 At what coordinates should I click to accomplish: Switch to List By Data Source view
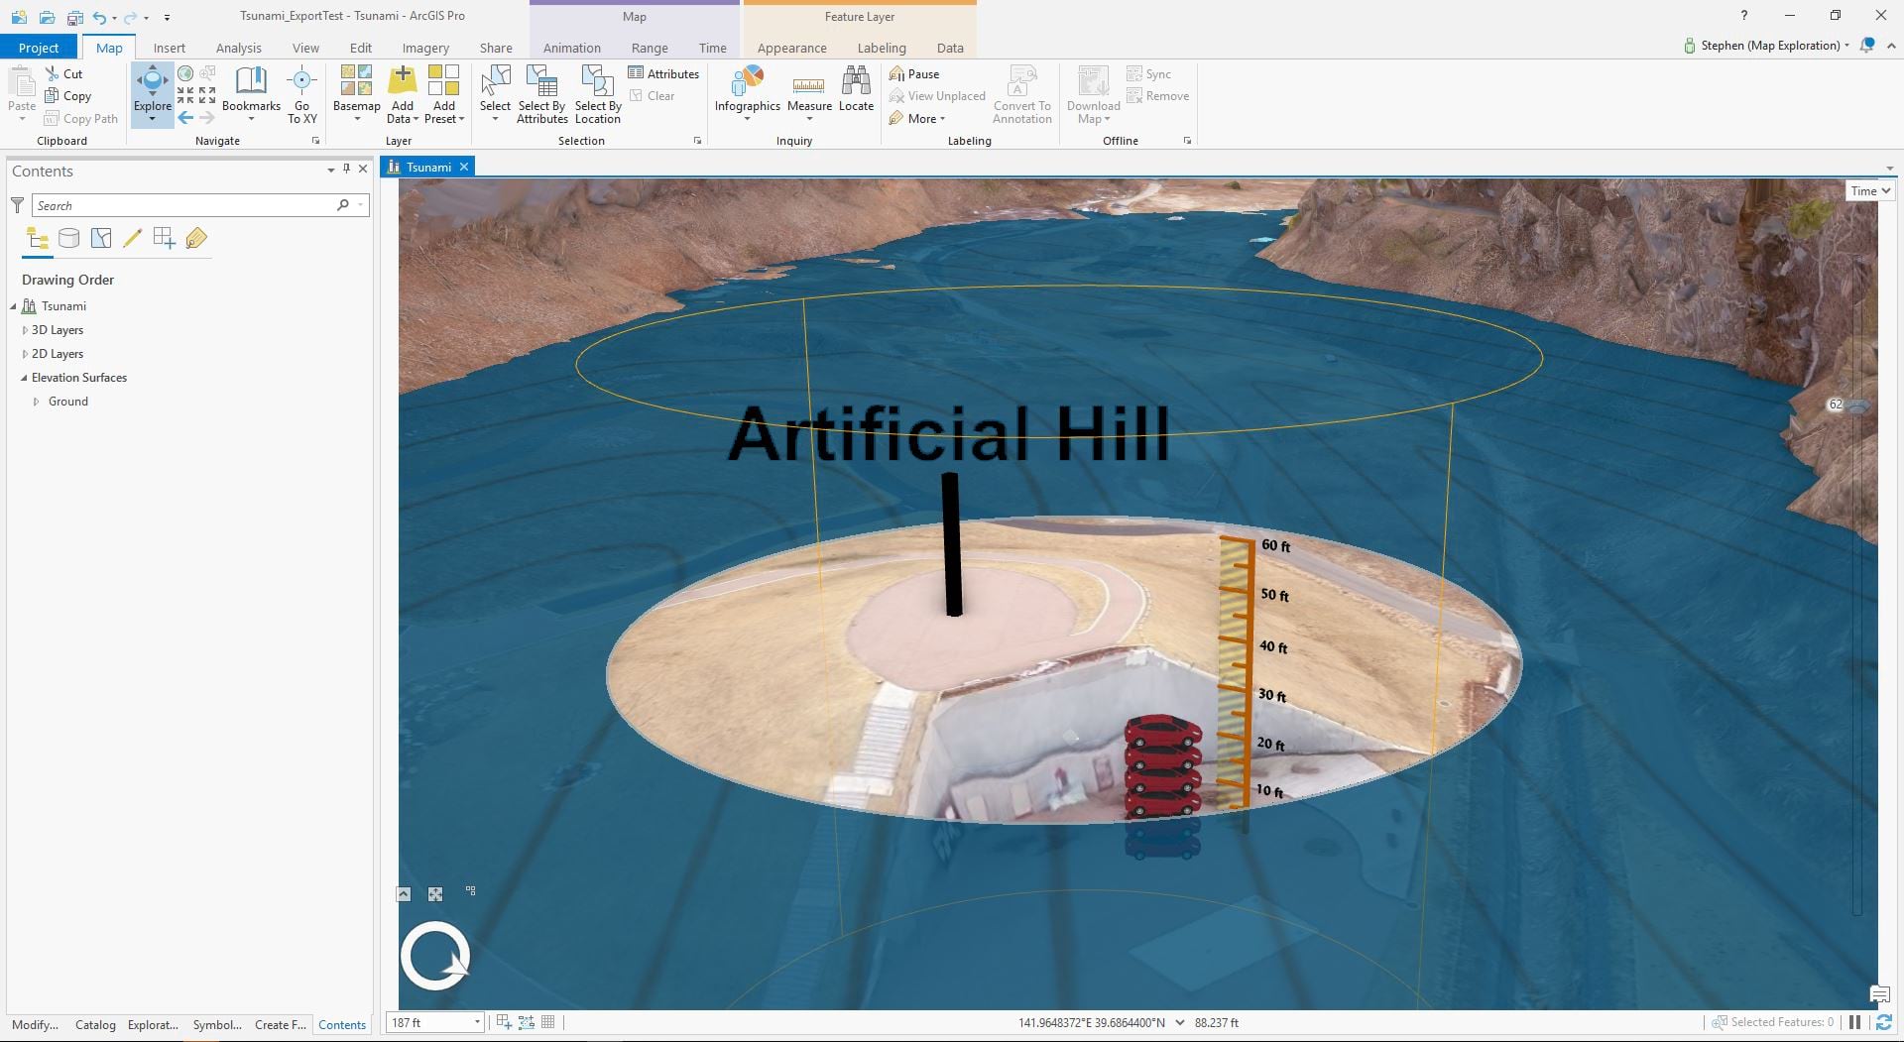pos(68,239)
